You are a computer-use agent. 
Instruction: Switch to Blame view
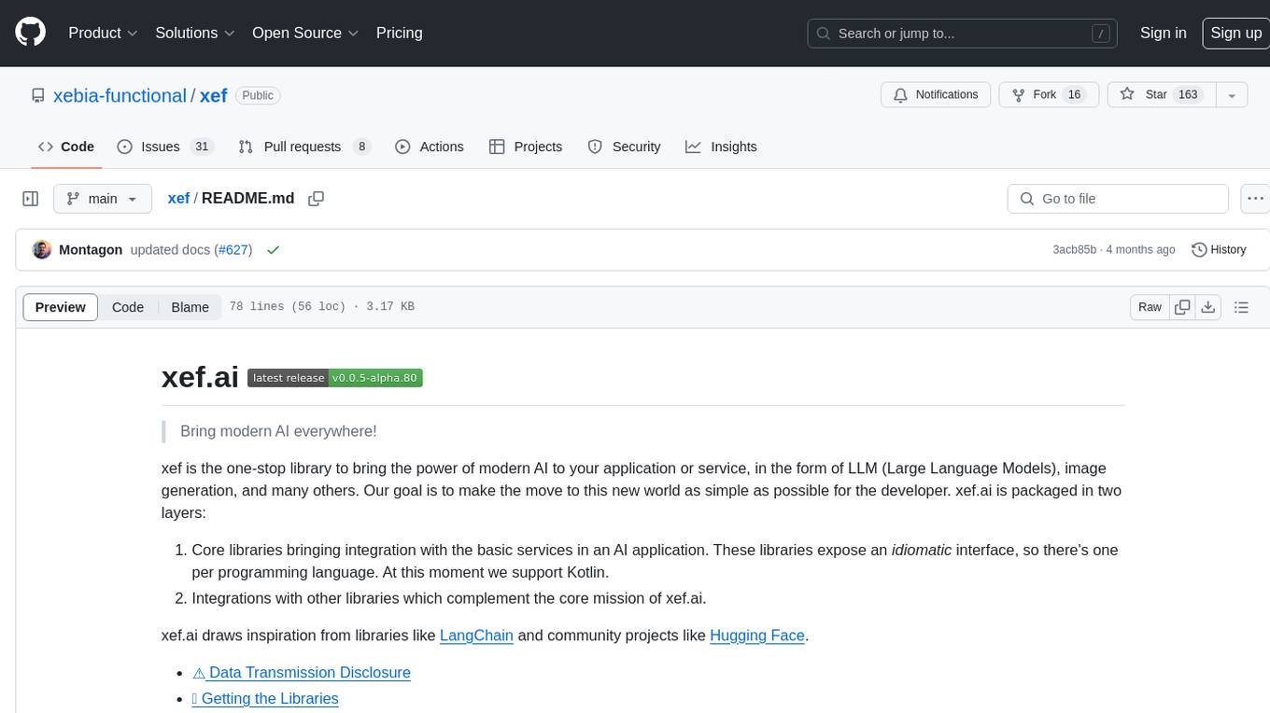tap(190, 307)
